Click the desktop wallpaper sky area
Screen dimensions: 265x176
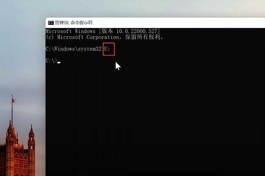point(22,51)
